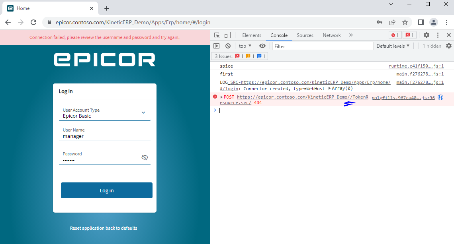
Task: Open the Chrome profile menu
Action: (x=433, y=22)
